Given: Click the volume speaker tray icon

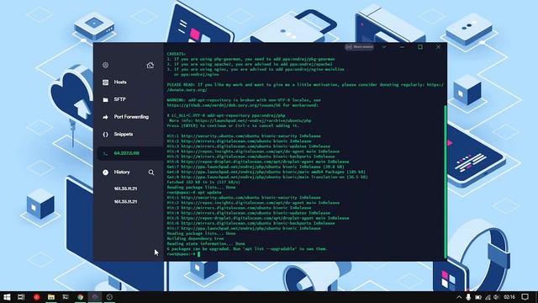Looking at the screenshot, I should 496,297.
